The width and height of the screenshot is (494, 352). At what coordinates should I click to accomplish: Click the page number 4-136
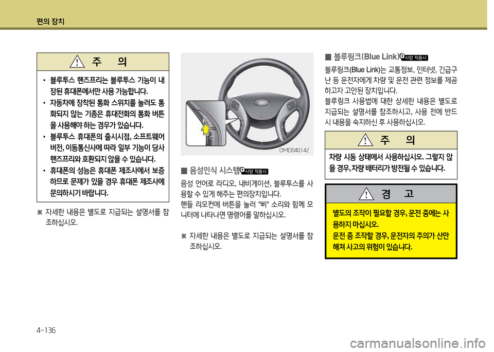(46, 330)
